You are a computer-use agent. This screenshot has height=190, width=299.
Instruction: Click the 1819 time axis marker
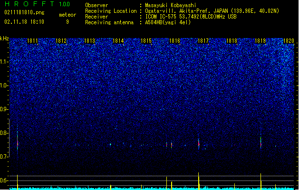(260, 41)
